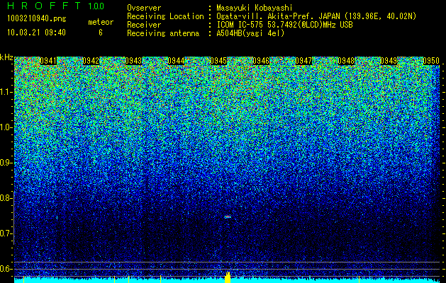This screenshot has width=446, height=283.
Task: Click the 0.6 frequency axis label
Action: click(6, 269)
